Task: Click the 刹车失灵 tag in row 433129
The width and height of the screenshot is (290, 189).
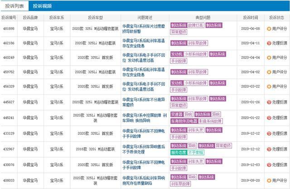Action: (196, 130)
